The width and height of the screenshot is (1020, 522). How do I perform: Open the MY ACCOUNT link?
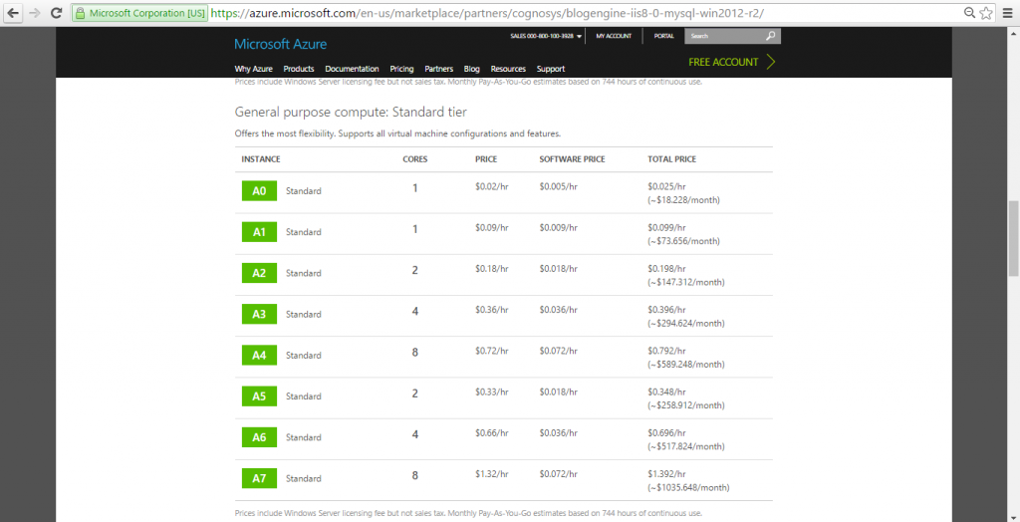[614, 36]
